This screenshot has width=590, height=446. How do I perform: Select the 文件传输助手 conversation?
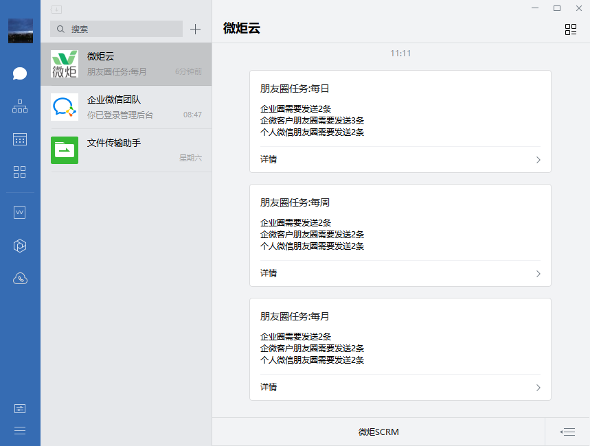[x=126, y=150]
